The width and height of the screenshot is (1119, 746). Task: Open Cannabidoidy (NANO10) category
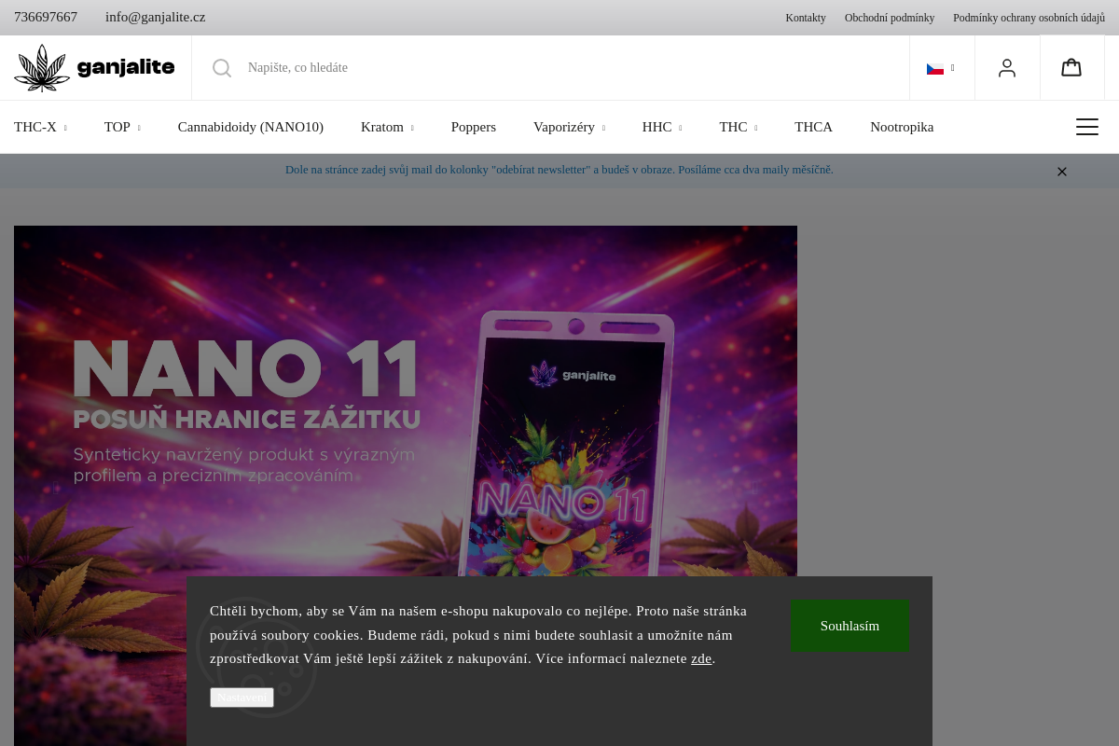(251, 127)
